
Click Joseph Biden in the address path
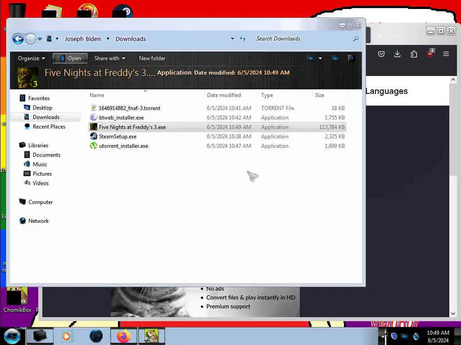point(83,39)
